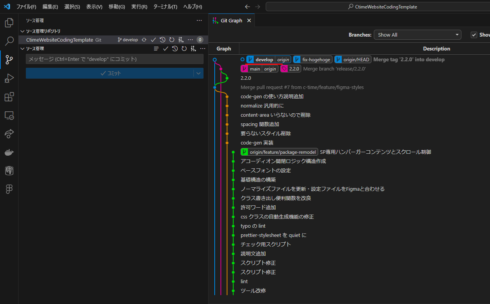Open the Run and Debug view
The width and height of the screenshot is (490, 304).
click(9, 78)
